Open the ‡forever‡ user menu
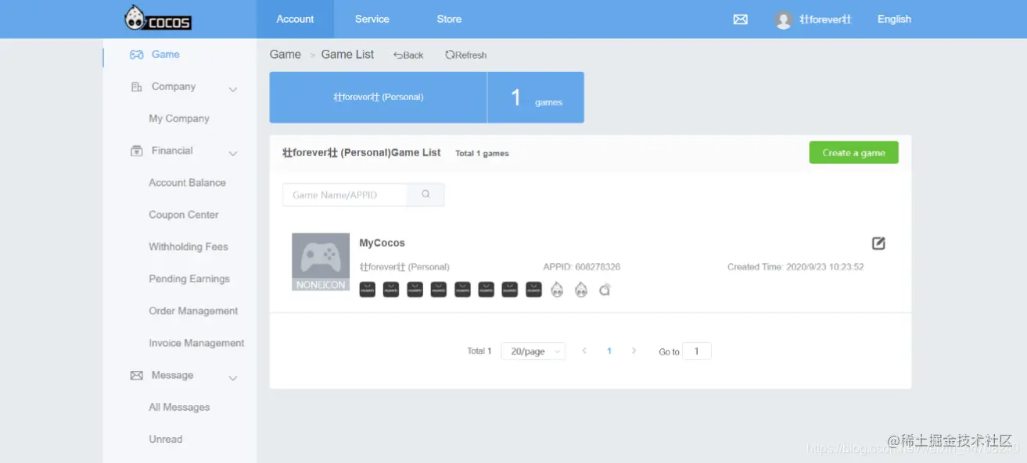 coord(825,20)
